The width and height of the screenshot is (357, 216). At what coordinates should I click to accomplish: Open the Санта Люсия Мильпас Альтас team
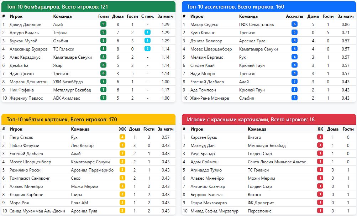(x=277, y=162)
